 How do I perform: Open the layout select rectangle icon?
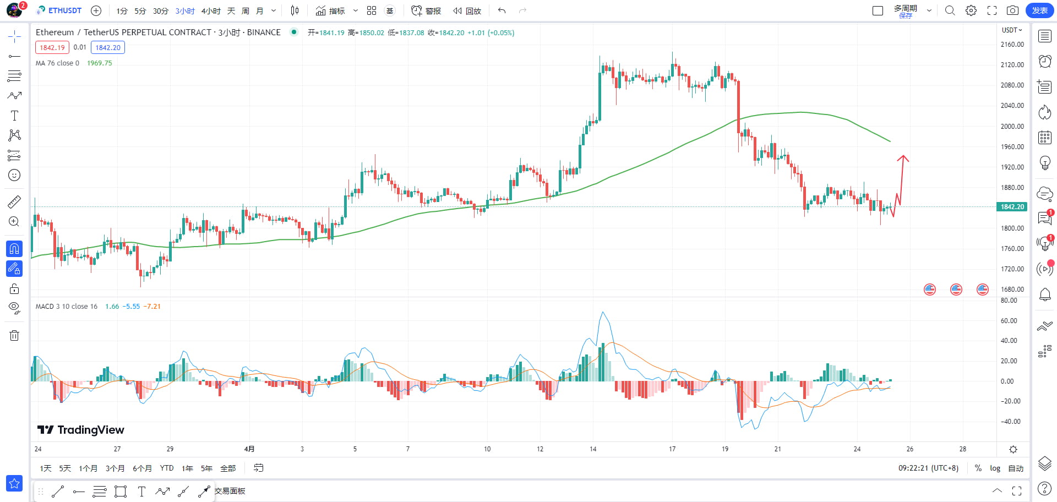878,10
